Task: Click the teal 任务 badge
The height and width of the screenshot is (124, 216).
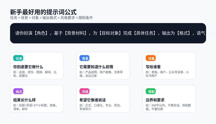Action: pos(18,58)
